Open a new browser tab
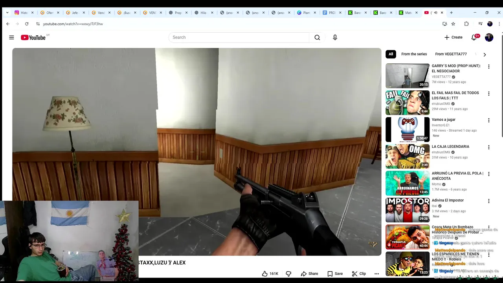503x283 pixels. click(451, 13)
